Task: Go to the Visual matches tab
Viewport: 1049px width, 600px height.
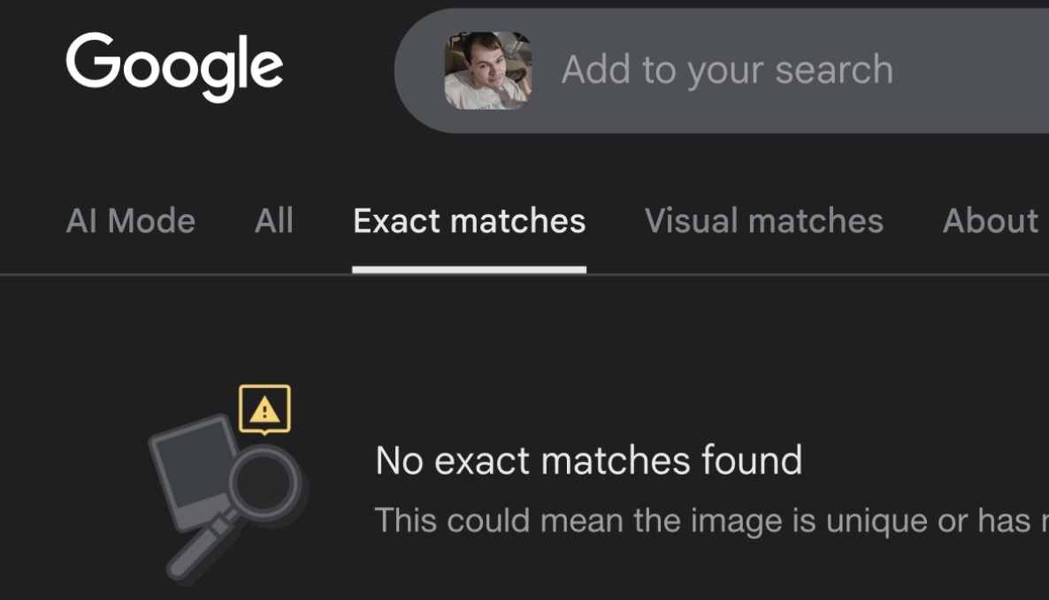Action: click(764, 221)
